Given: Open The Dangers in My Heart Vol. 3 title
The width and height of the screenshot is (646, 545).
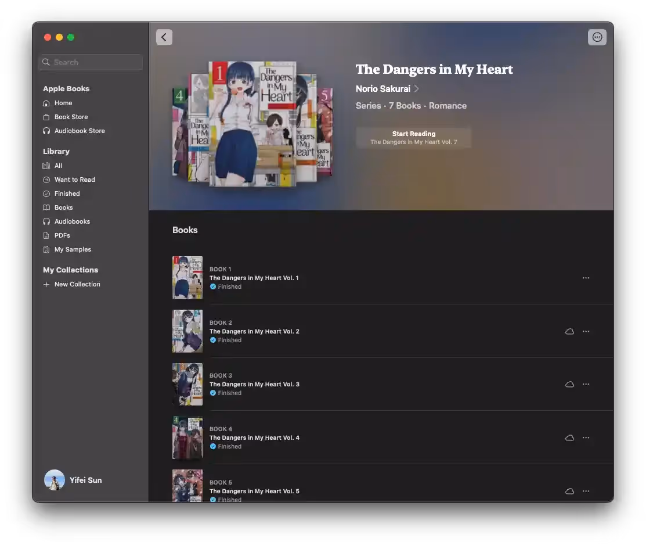Looking at the screenshot, I should pyautogui.click(x=255, y=384).
